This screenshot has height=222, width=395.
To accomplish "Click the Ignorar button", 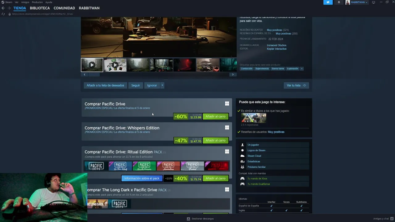I will pos(152,85).
